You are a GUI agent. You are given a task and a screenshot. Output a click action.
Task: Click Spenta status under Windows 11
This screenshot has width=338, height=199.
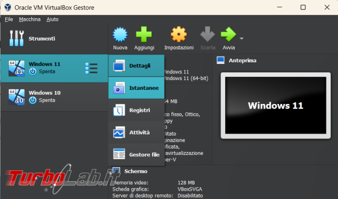[x=47, y=72]
